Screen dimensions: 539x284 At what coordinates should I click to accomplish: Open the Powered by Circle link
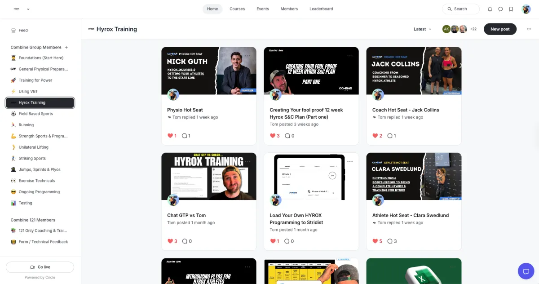[40, 278]
